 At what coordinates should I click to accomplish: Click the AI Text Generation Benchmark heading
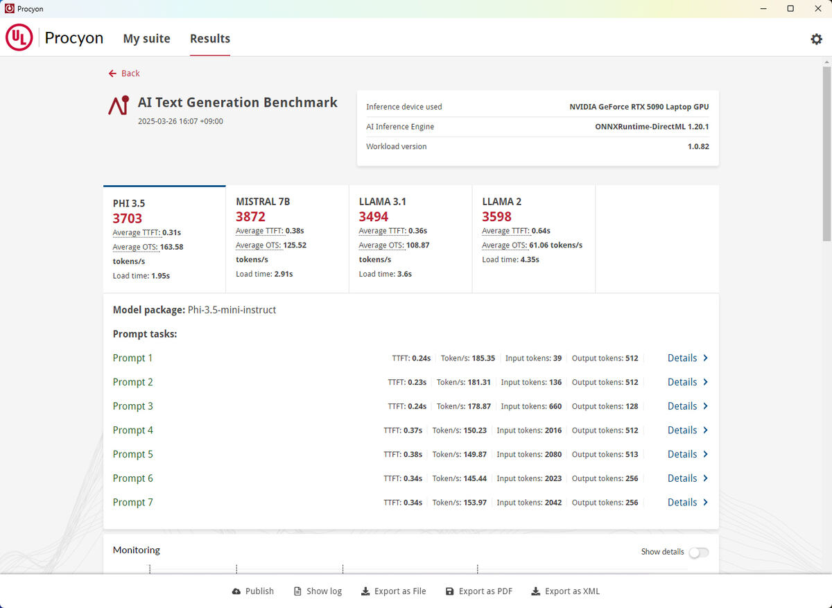coord(238,103)
